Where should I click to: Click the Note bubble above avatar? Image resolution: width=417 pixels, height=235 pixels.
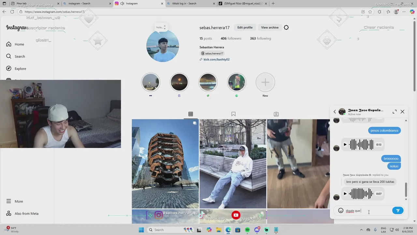point(161,27)
